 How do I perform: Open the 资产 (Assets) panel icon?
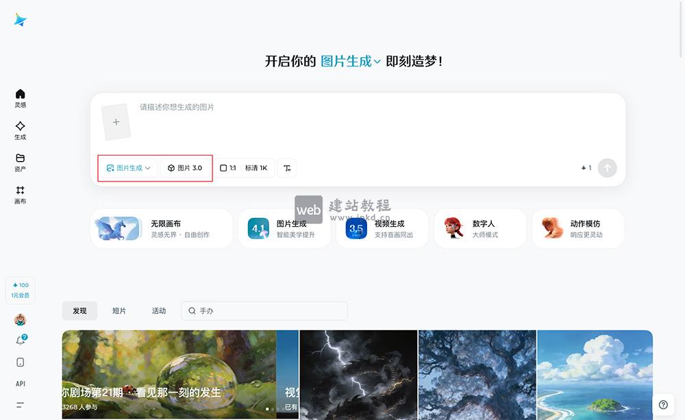(20, 162)
